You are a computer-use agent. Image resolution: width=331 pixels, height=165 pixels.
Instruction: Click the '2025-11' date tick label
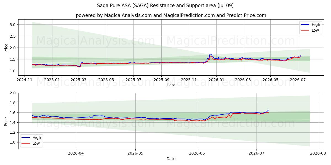point(189,80)
